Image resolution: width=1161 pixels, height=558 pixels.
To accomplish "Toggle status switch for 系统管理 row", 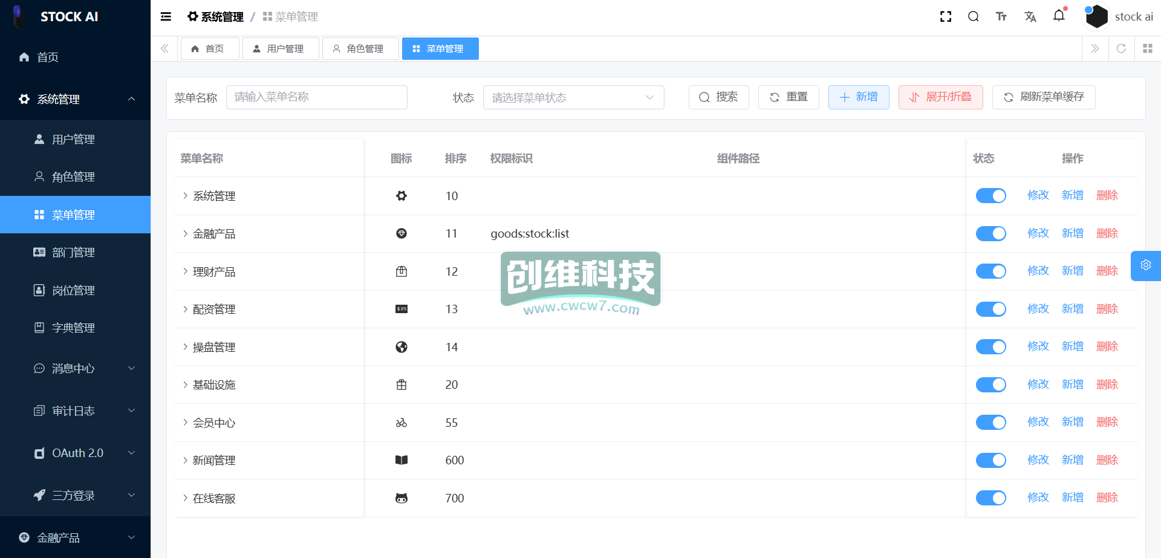I will pyautogui.click(x=990, y=196).
